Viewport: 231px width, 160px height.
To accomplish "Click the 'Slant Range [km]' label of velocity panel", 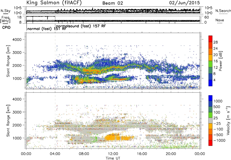I will [8, 121].
